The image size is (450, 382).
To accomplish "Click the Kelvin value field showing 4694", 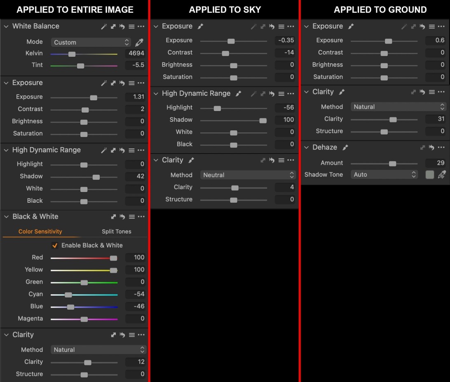I will click(136, 53).
